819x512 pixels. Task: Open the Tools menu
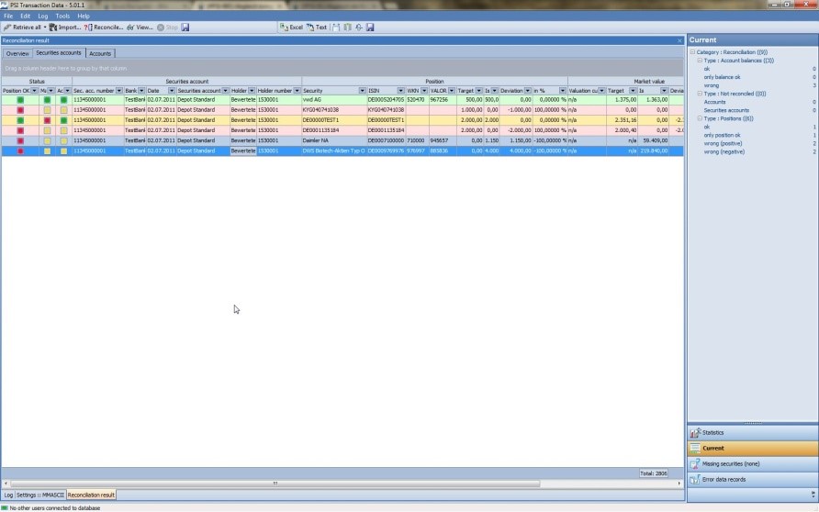(62, 16)
